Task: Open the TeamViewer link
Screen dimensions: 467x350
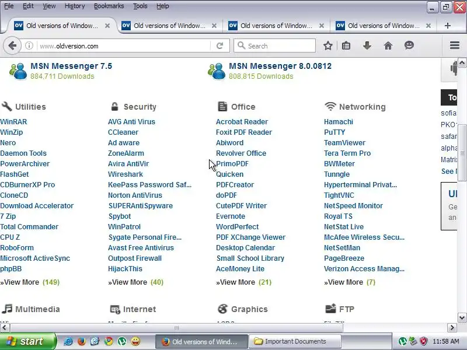Action: point(344,142)
